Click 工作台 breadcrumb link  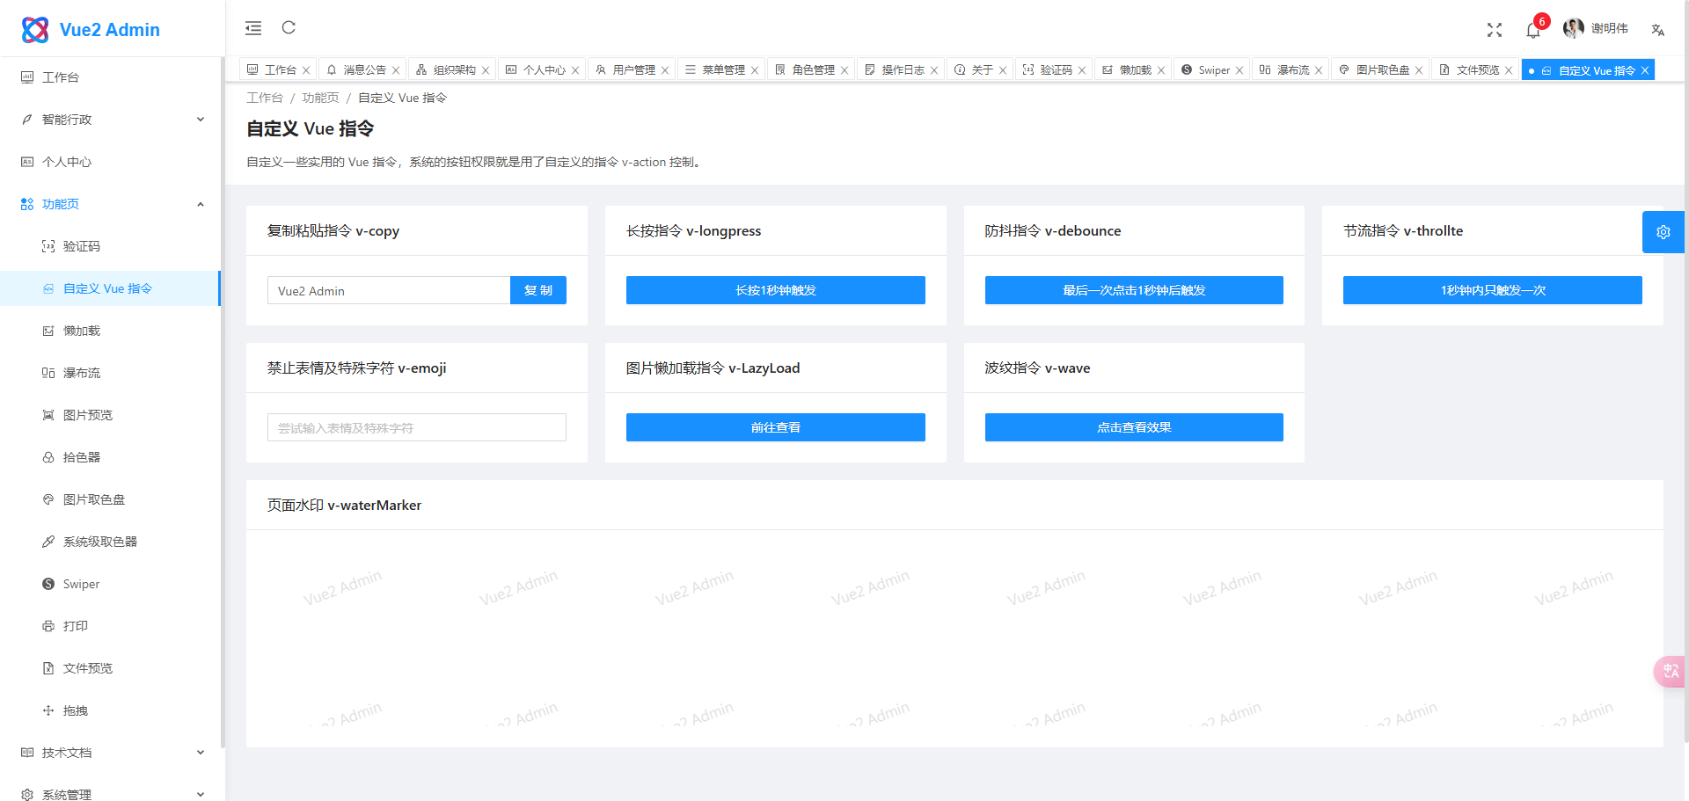[265, 98]
